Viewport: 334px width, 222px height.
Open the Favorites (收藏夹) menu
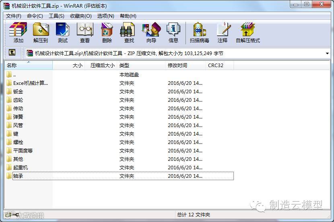(81, 16)
